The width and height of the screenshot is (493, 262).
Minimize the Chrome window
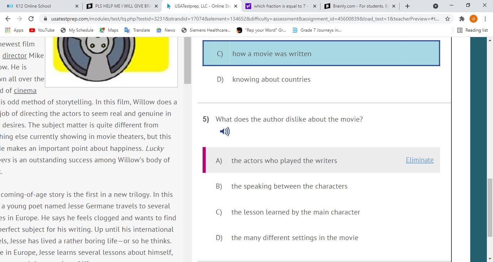(x=451, y=6)
